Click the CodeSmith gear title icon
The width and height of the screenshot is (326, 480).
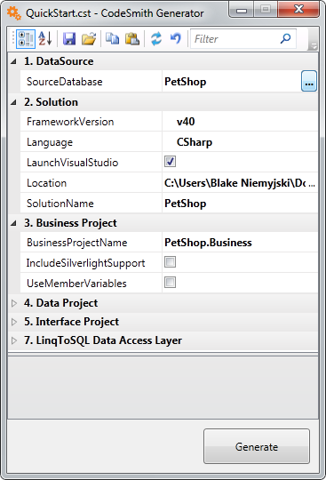click(13, 13)
